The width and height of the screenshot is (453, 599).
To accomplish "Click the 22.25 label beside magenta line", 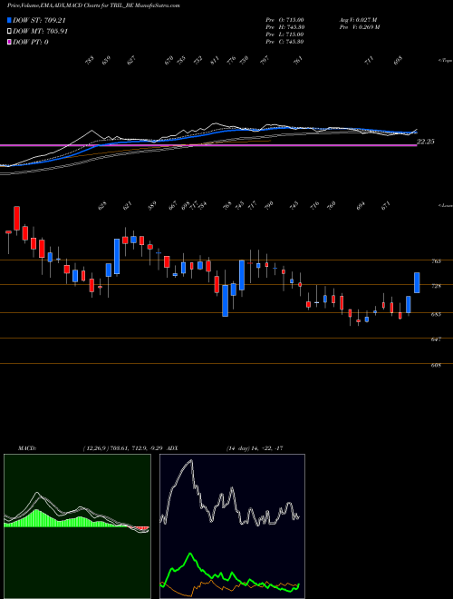I will coord(426,142).
